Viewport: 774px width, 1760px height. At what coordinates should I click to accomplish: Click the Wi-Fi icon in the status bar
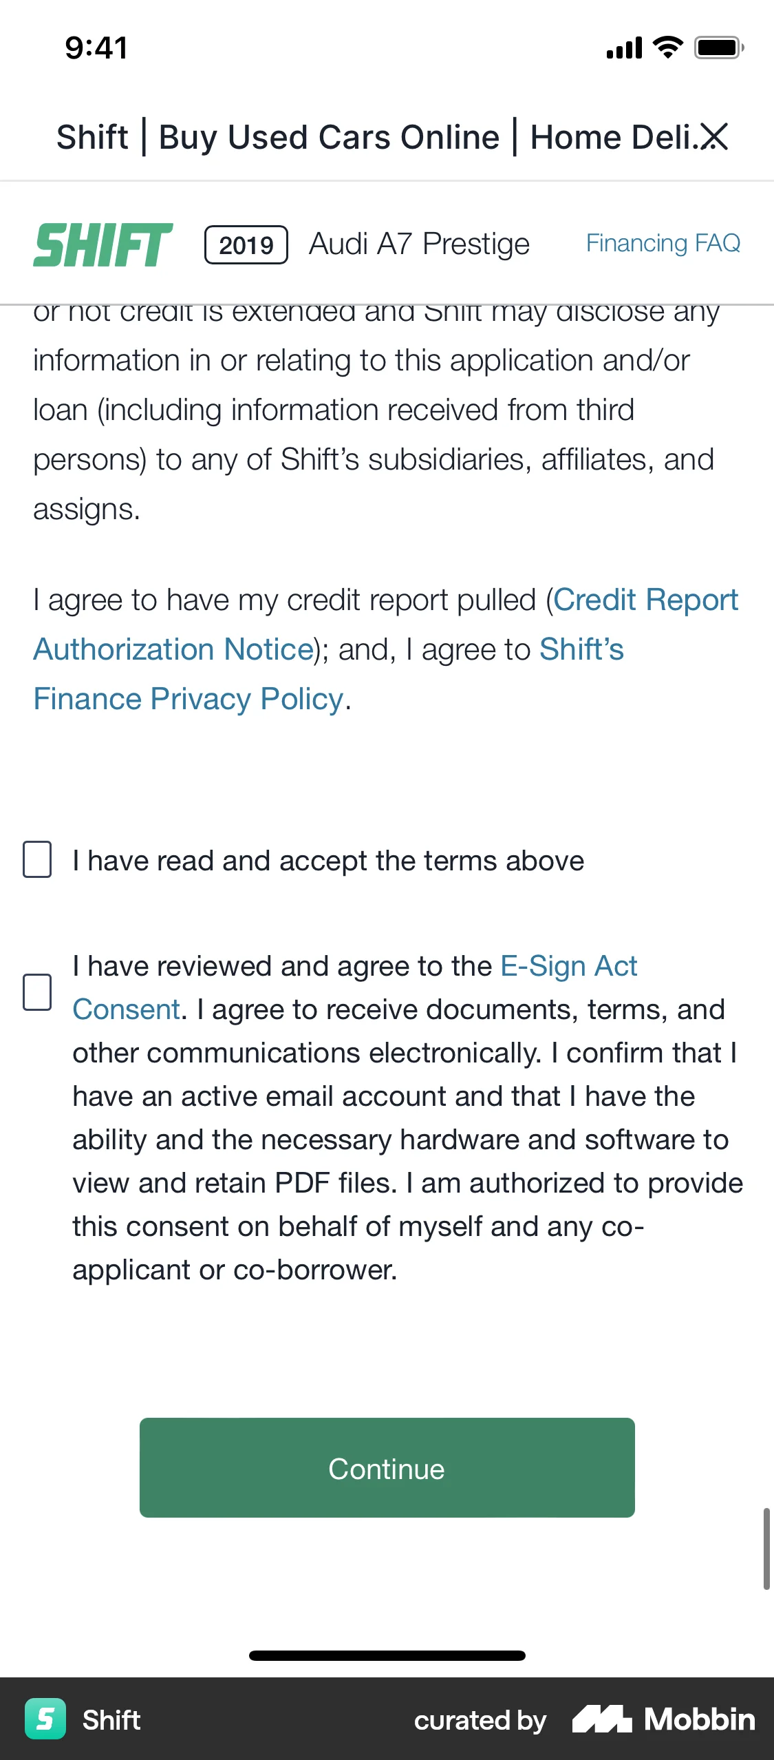tap(665, 47)
